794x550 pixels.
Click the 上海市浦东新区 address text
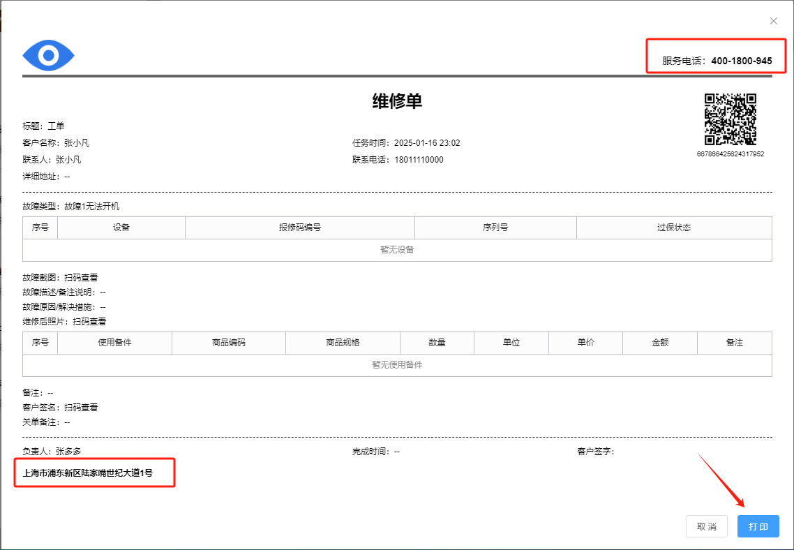(88, 473)
